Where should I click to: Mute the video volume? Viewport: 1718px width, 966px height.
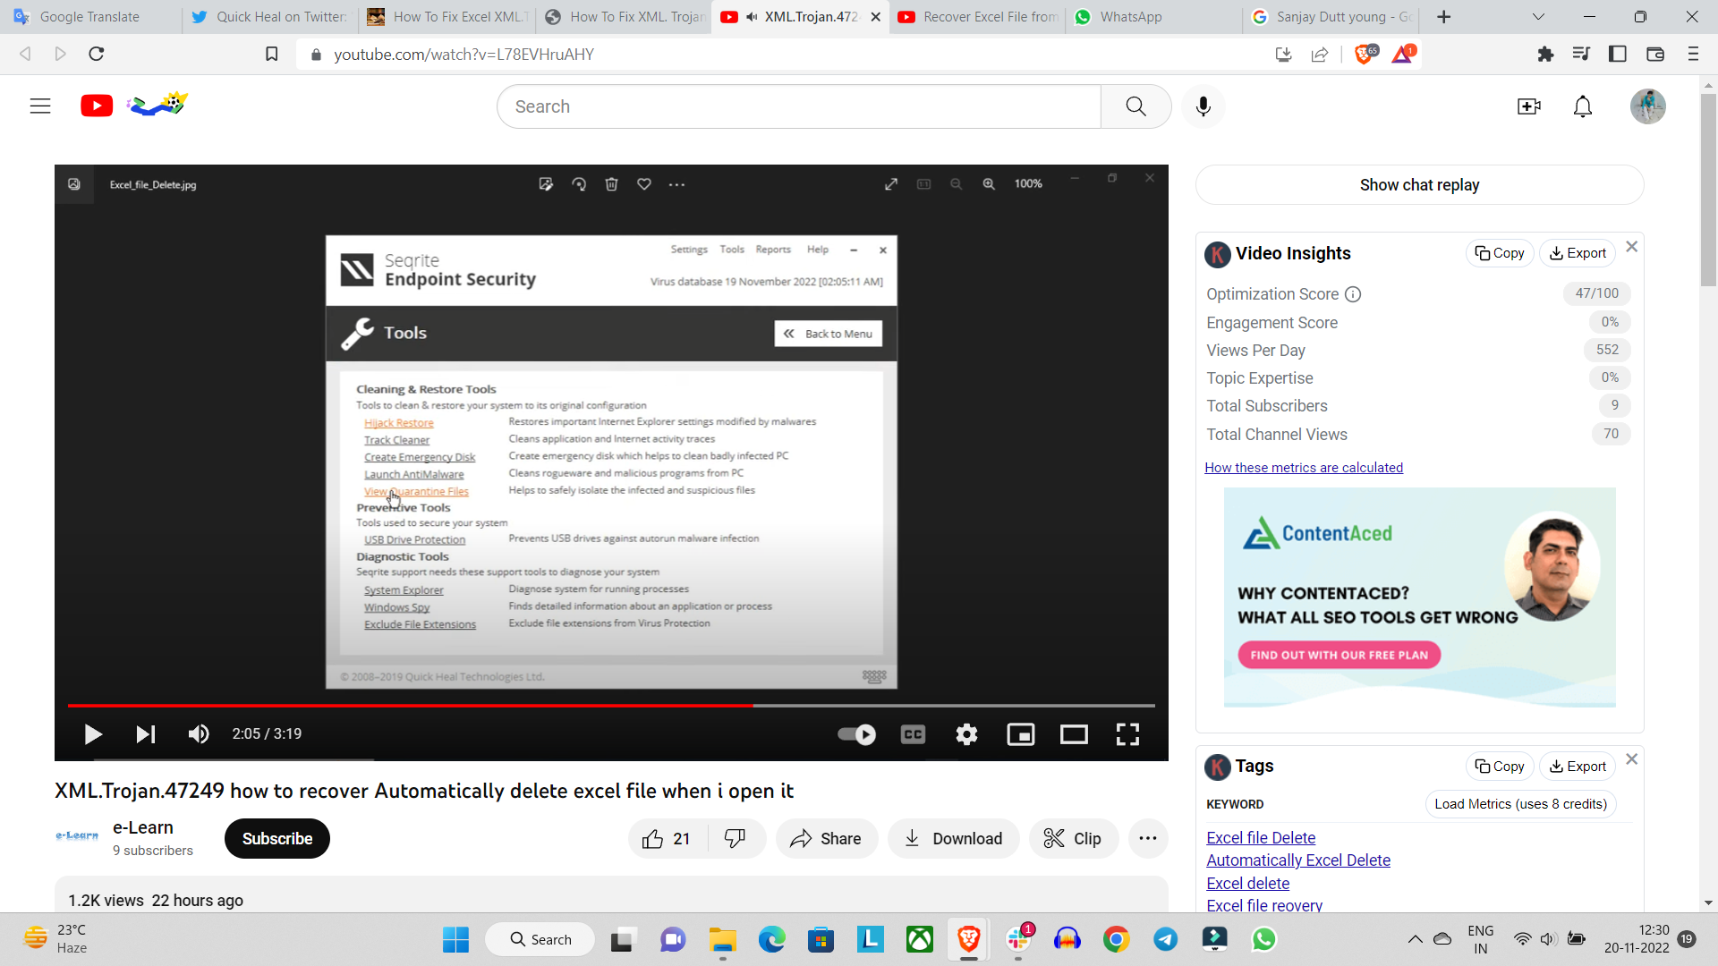tap(198, 734)
